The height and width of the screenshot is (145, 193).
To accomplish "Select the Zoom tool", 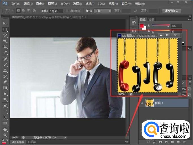I will (x=5, y=135).
